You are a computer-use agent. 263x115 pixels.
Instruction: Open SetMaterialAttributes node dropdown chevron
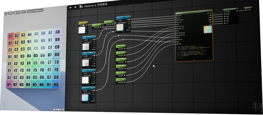(237, 8)
